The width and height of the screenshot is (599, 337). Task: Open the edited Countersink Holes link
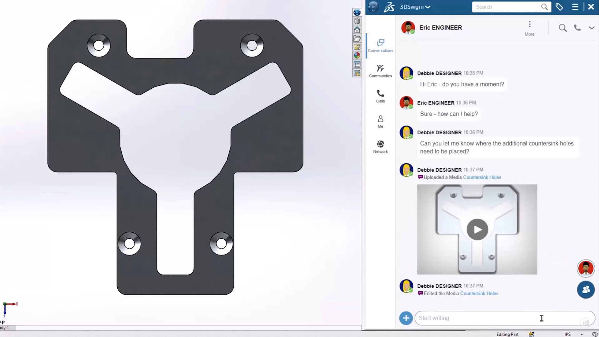pos(479,294)
